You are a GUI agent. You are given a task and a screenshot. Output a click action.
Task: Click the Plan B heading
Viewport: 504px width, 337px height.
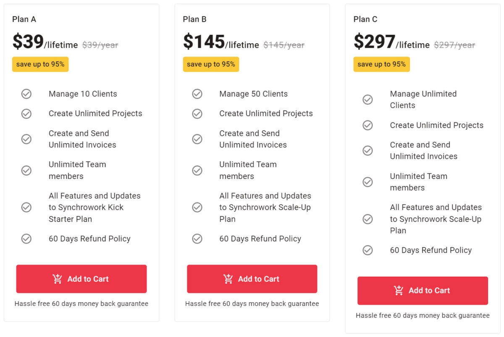[x=194, y=19]
